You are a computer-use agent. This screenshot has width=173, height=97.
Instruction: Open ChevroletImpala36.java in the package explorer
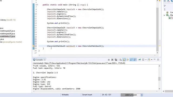[x=7, y=34]
